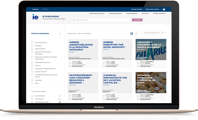This screenshot has height=120, width=198.
Task: Click case study icon on Airbnb ¿Desestabilizando card
Action: 70,66
